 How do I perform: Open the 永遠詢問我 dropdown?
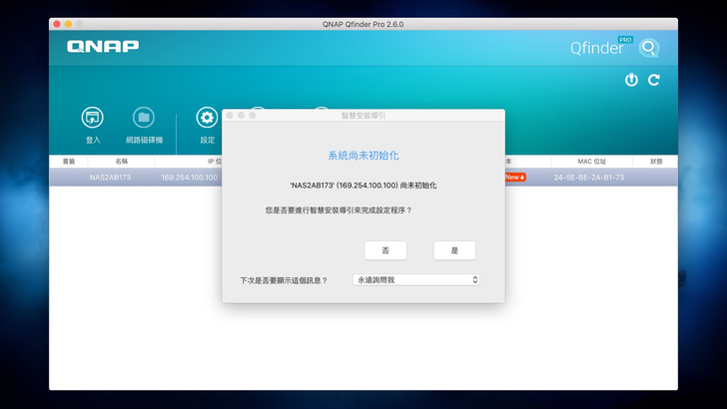click(417, 280)
